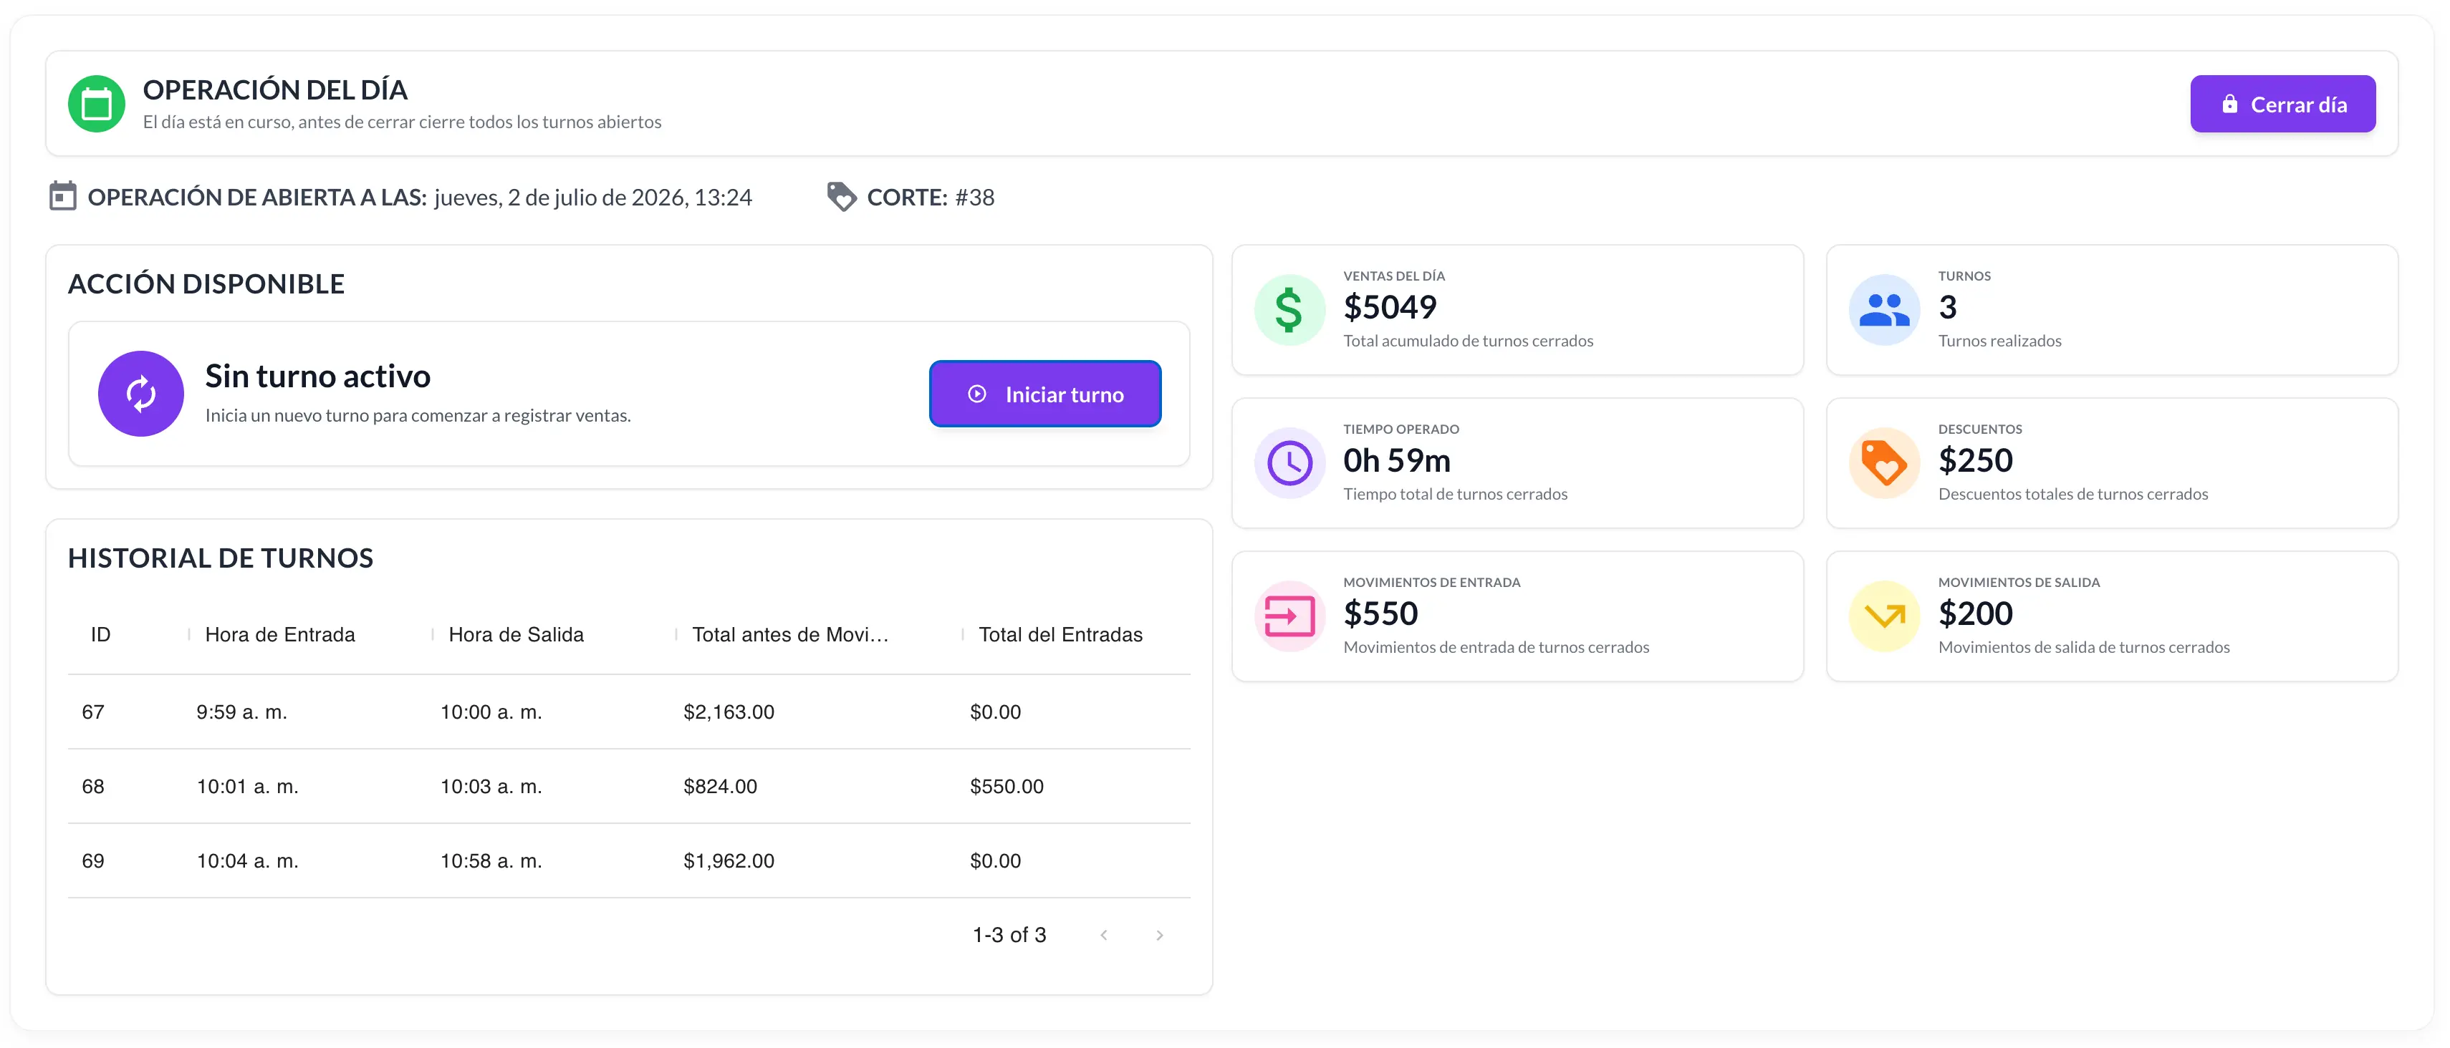This screenshot has width=2450, height=1048.
Task: Sort by Hora de Entrada column header
Action: click(x=281, y=635)
